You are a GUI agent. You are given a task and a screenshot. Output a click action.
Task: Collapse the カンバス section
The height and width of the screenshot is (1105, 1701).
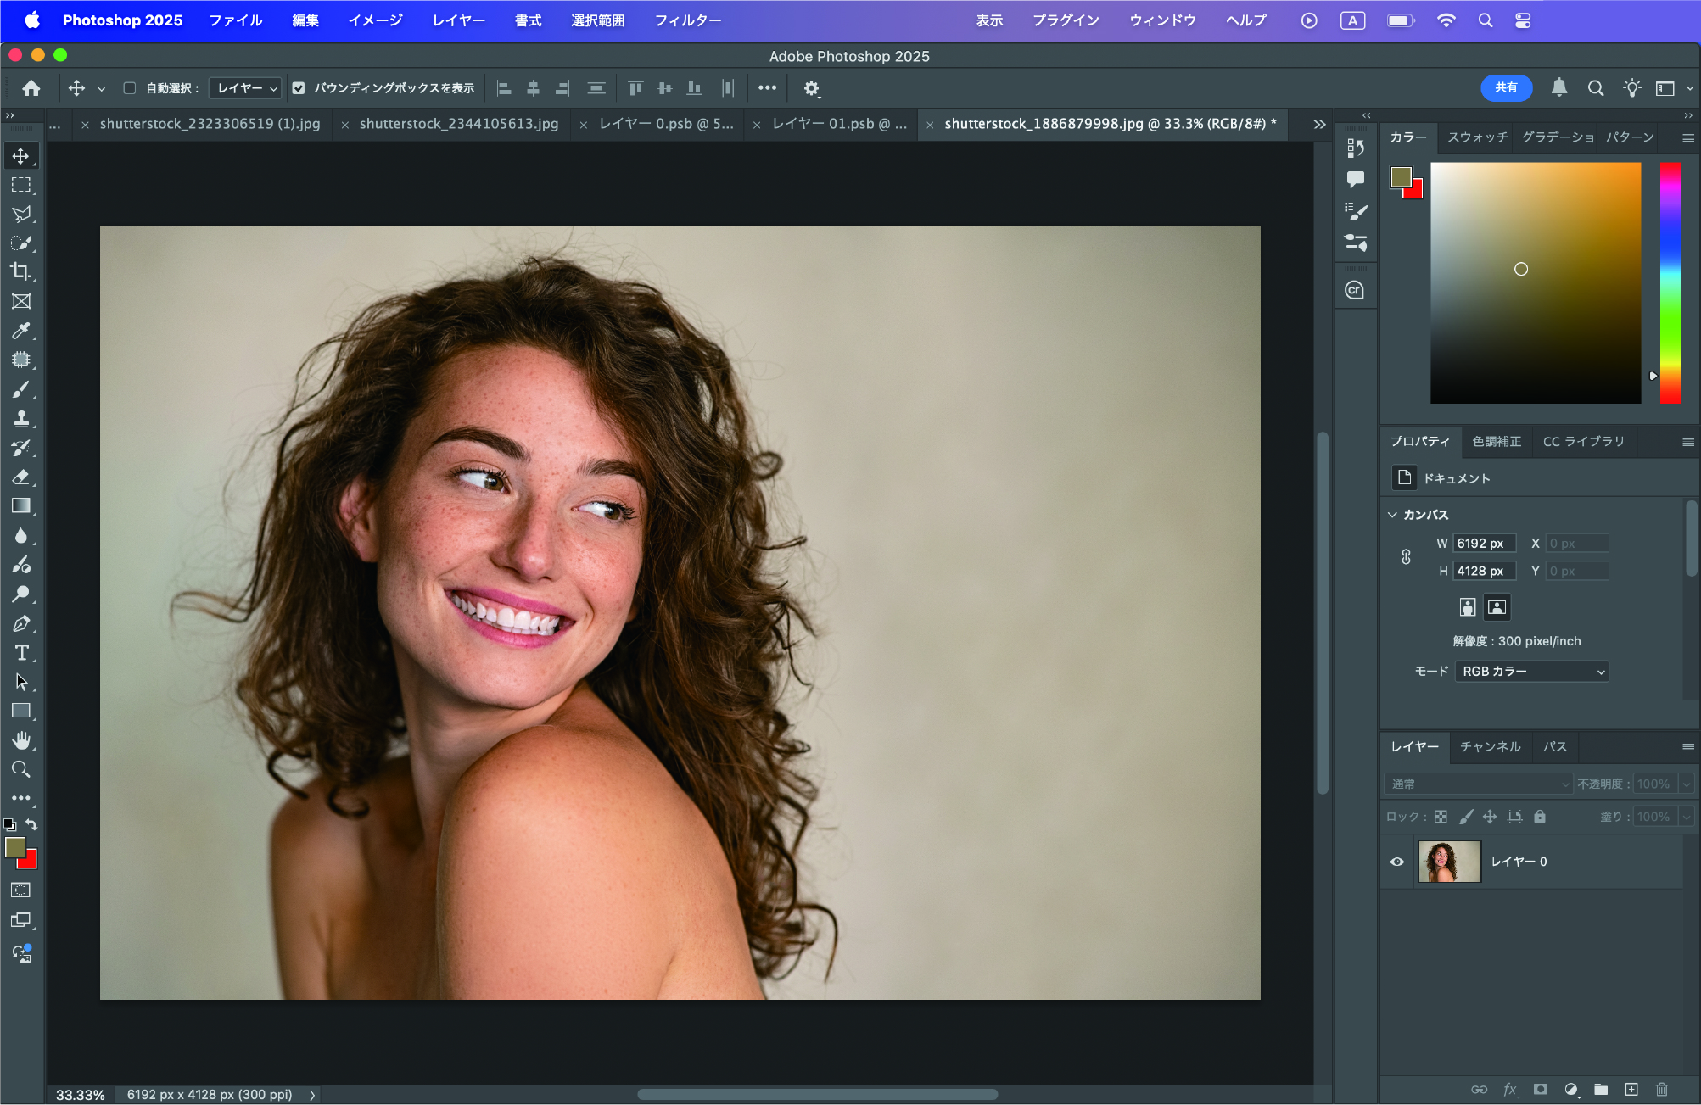click(1392, 515)
